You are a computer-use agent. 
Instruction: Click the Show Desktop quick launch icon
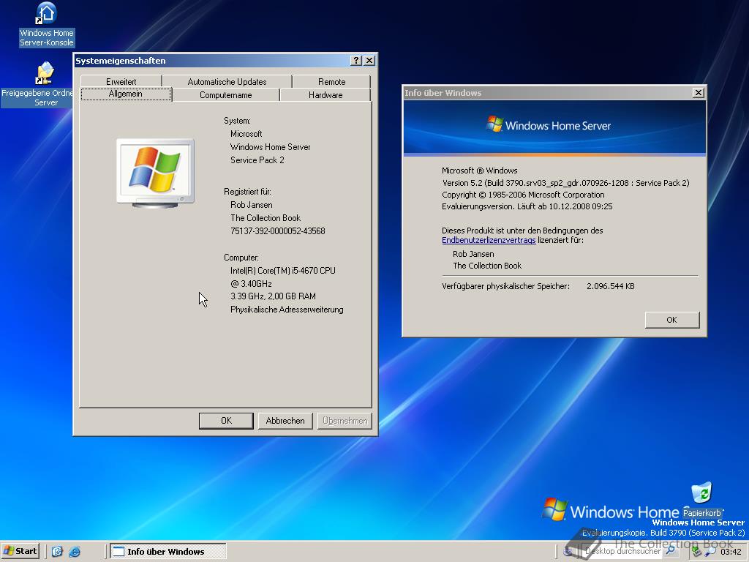57,552
